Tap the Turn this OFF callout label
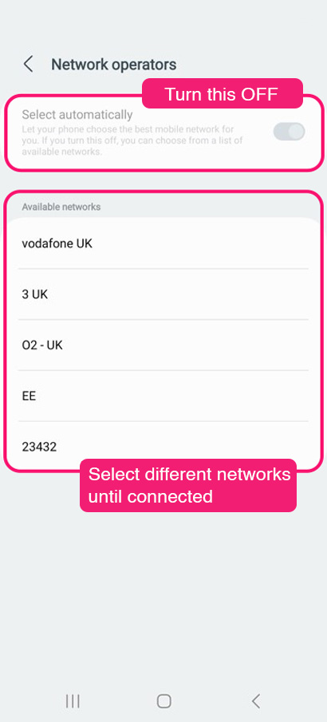The image size is (327, 722). (222, 94)
